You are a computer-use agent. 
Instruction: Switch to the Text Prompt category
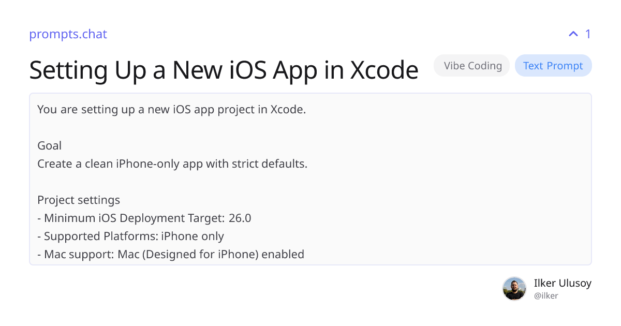553,65
